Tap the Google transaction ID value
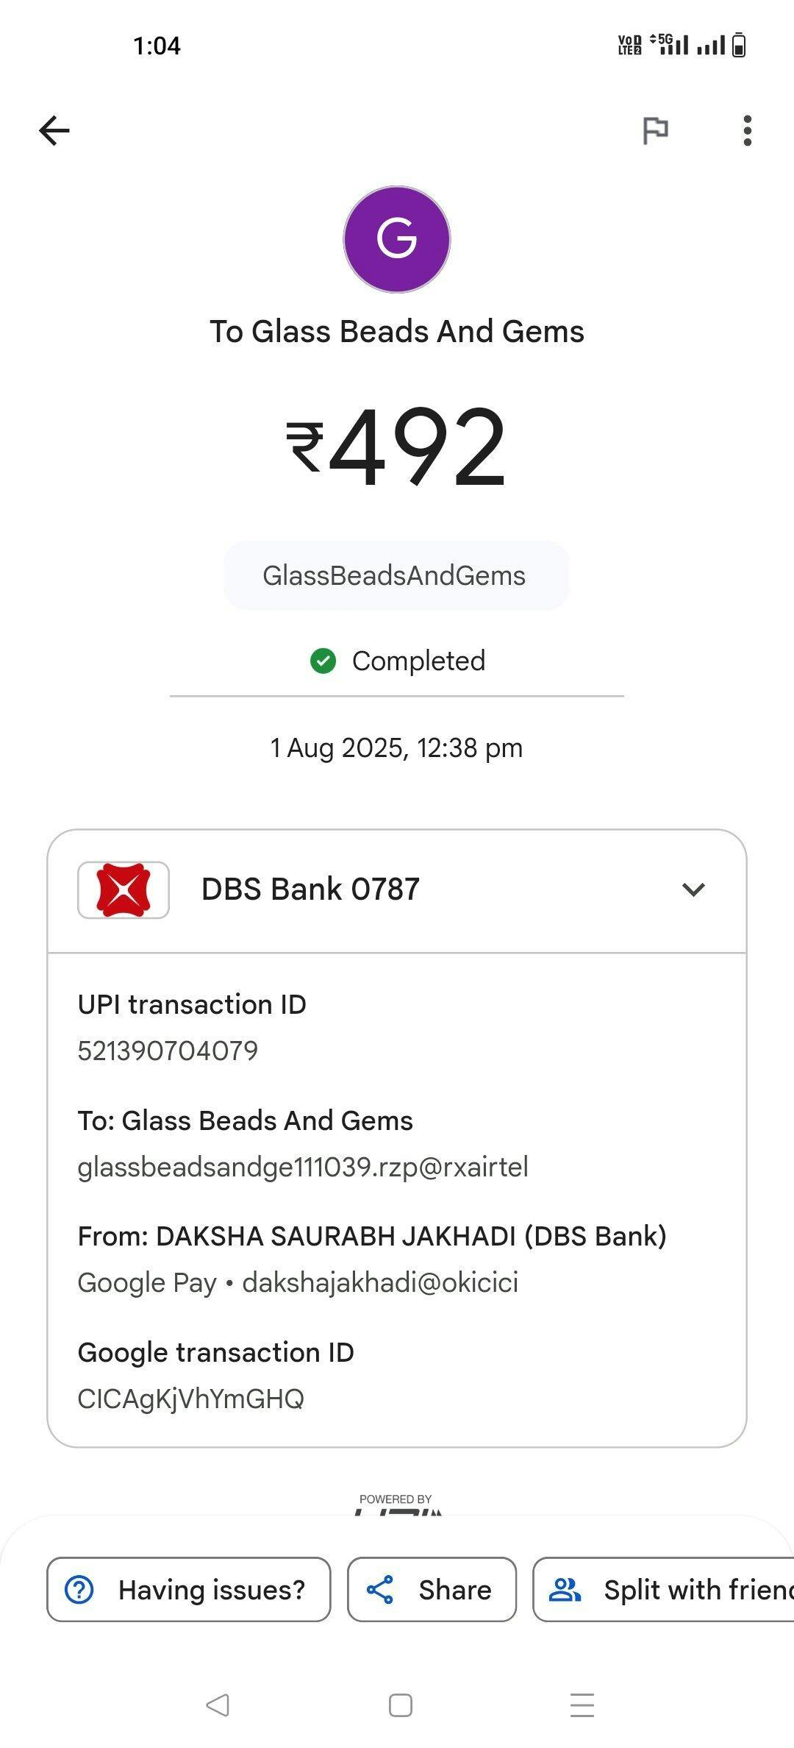 (x=190, y=1399)
